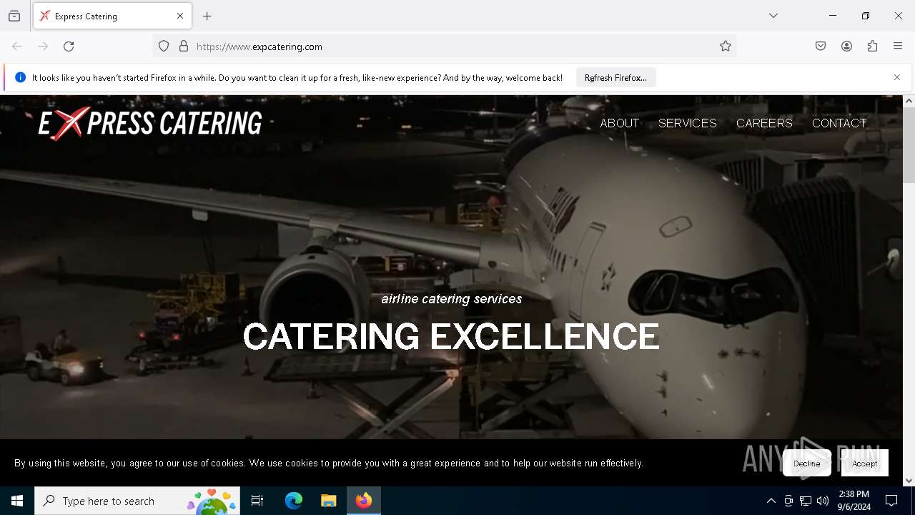Select Firefox taskbar icon
Screen dimensions: 915x515
(x=364, y=501)
